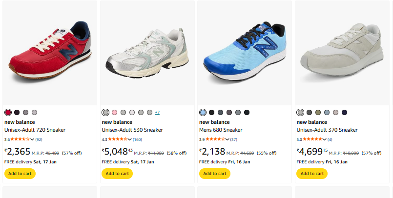393x198 pixels.
Task: Add the 720 Sneaker to cart
Action: click(x=20, y=173)
